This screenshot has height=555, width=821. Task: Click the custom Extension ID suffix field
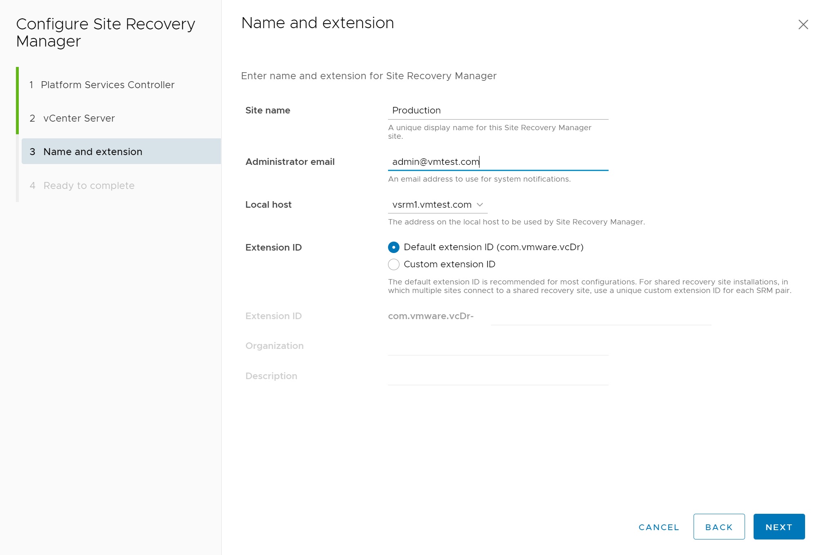point(600,317)
